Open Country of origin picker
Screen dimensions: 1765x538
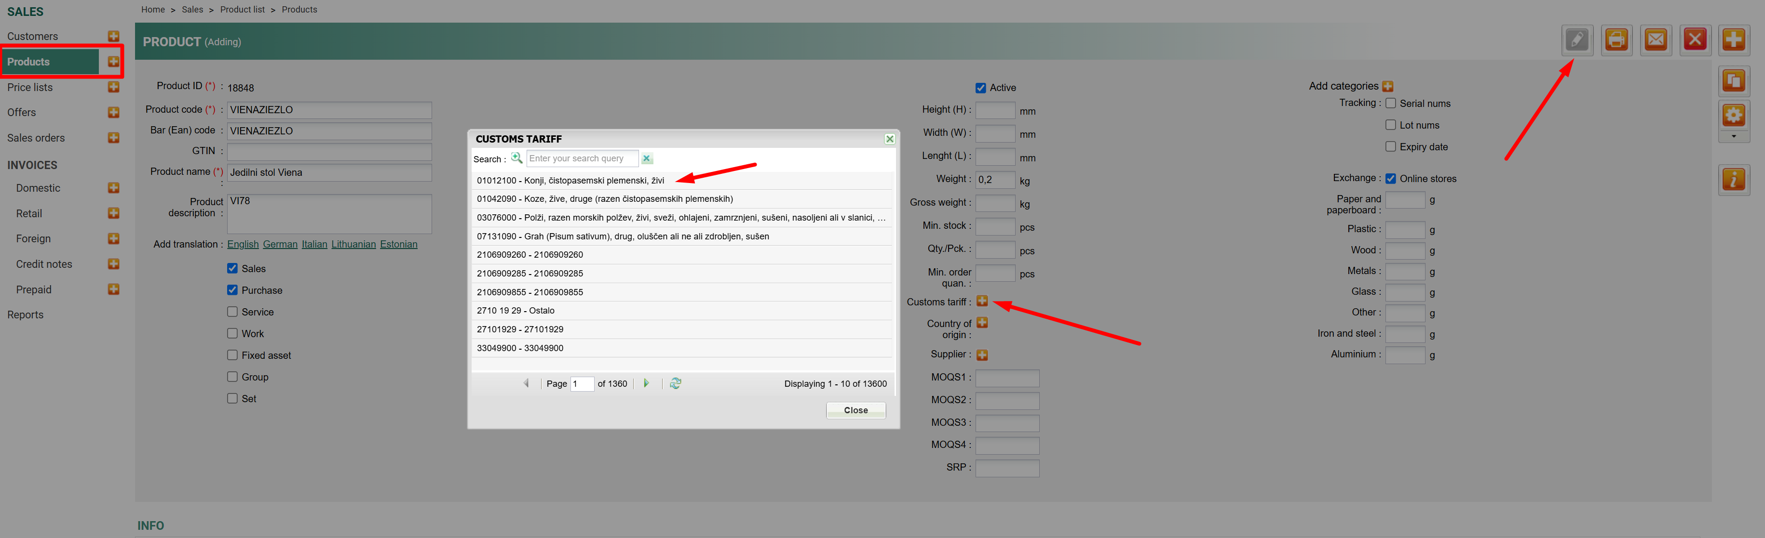[x=982, y=322]
